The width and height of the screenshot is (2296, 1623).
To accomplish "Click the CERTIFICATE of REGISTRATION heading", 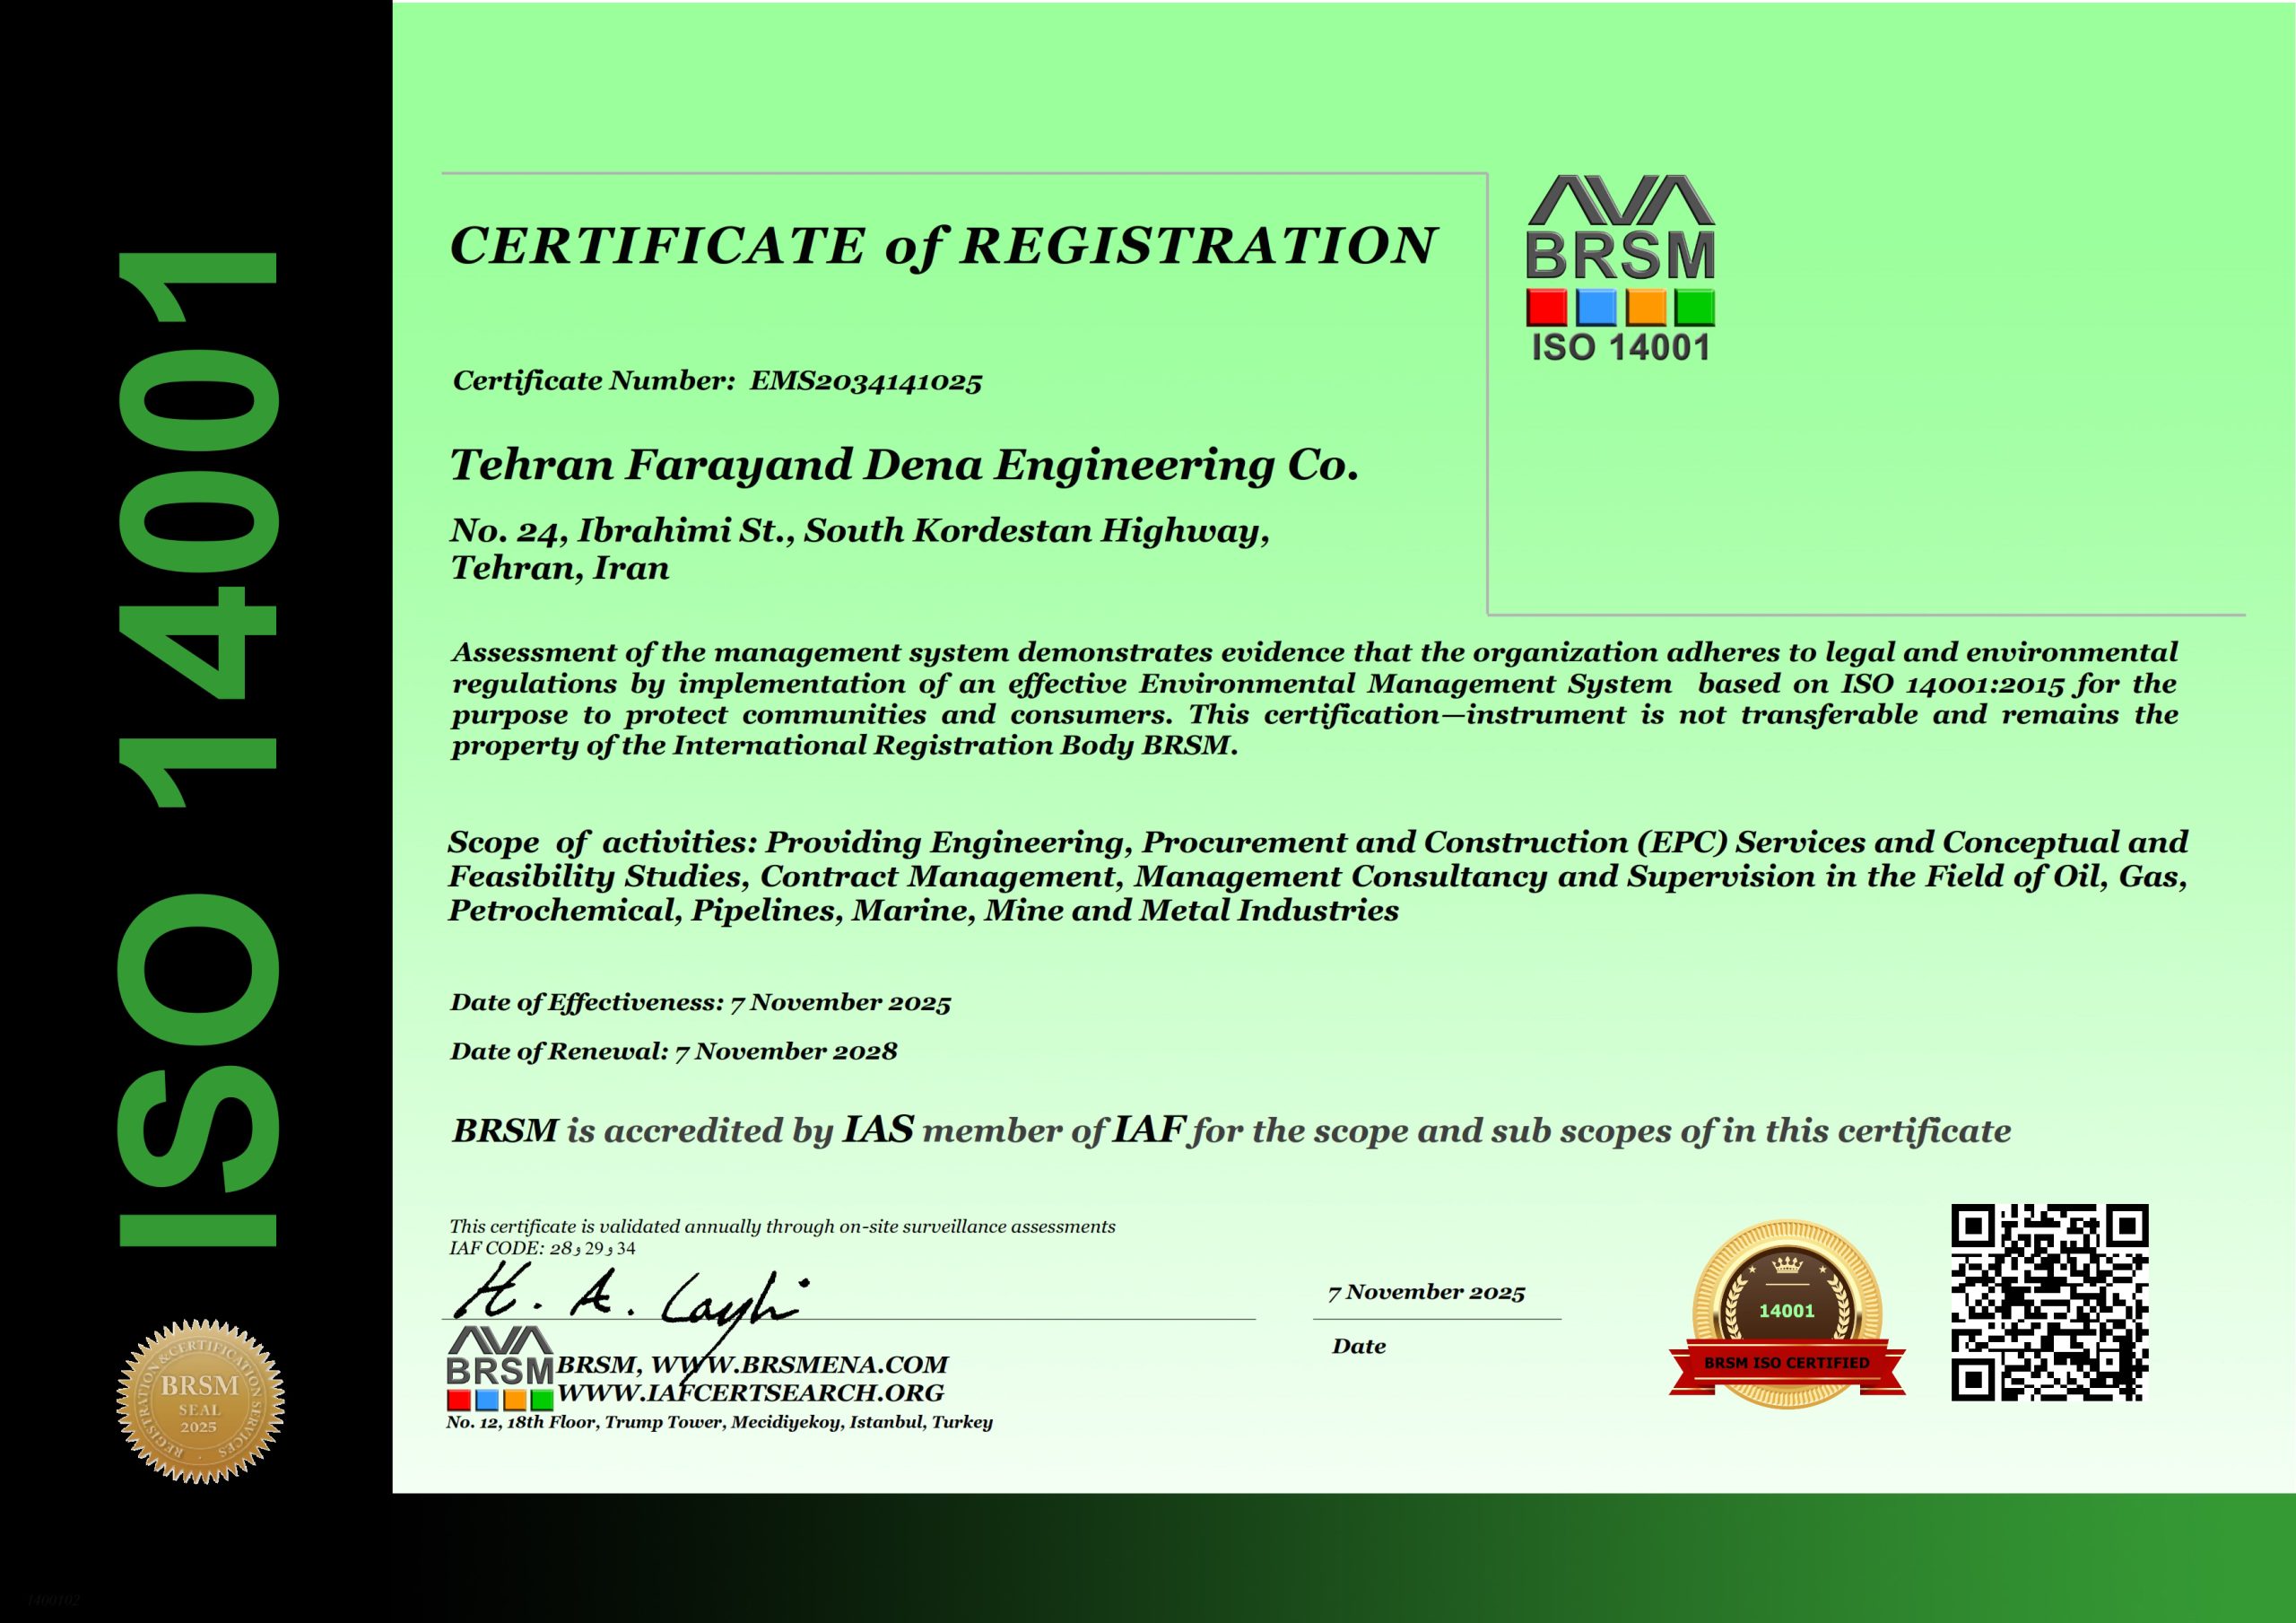I will [x=943, y=246].
